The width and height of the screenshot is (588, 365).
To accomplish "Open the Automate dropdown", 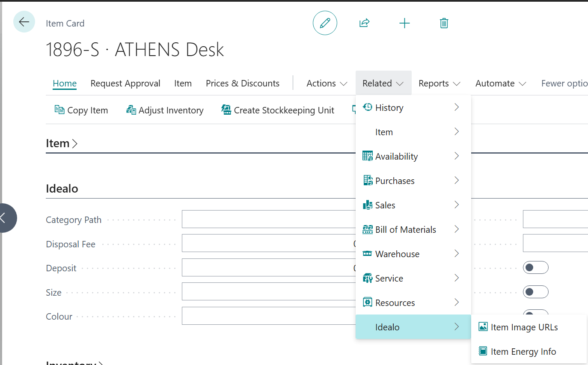I will pos(500,83).
